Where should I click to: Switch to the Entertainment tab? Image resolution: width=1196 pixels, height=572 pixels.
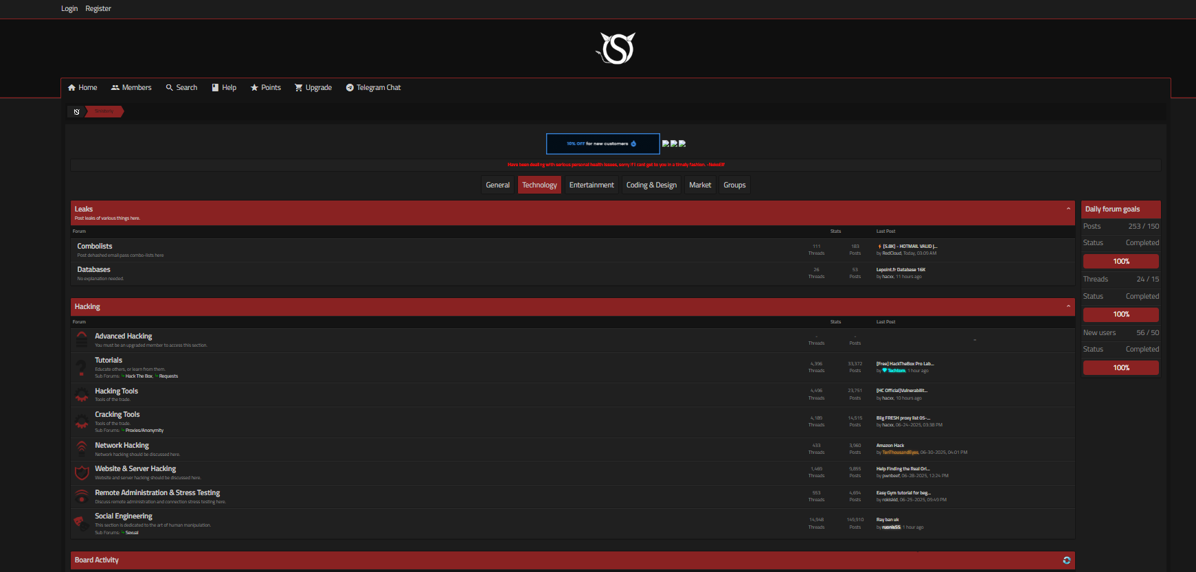591,185
